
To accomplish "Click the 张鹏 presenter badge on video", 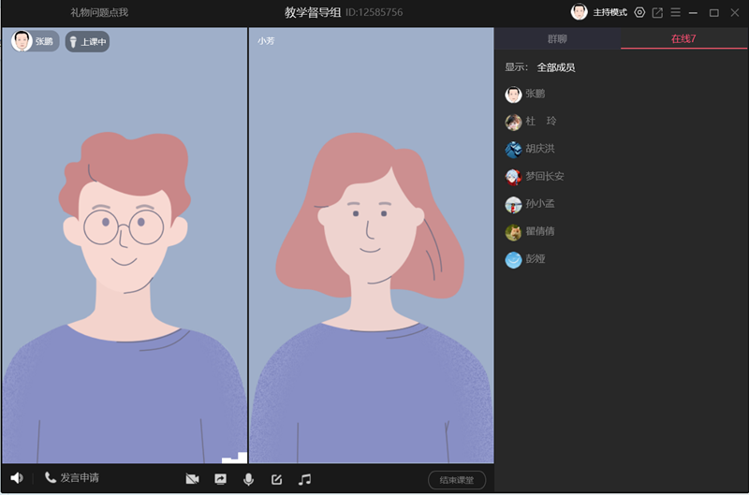I will click(x=35, y=41).
